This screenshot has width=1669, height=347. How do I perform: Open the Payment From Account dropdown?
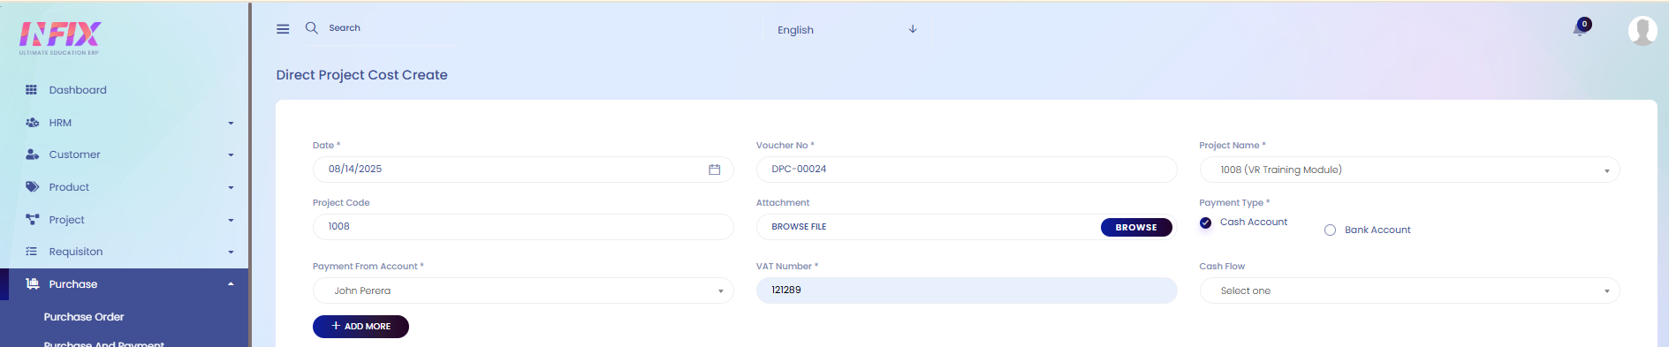pos(523,290)
